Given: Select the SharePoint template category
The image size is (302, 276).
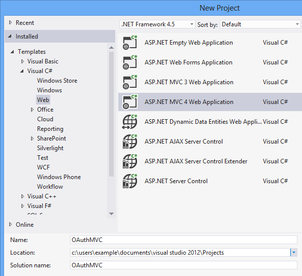Looking at the screenshot, I should coord(51,139).
